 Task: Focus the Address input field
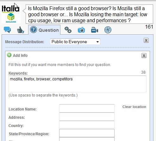(x=87, y=117)
